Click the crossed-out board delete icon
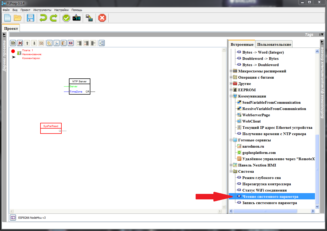This screenshot has height=231, width=327. coord(41,43)
